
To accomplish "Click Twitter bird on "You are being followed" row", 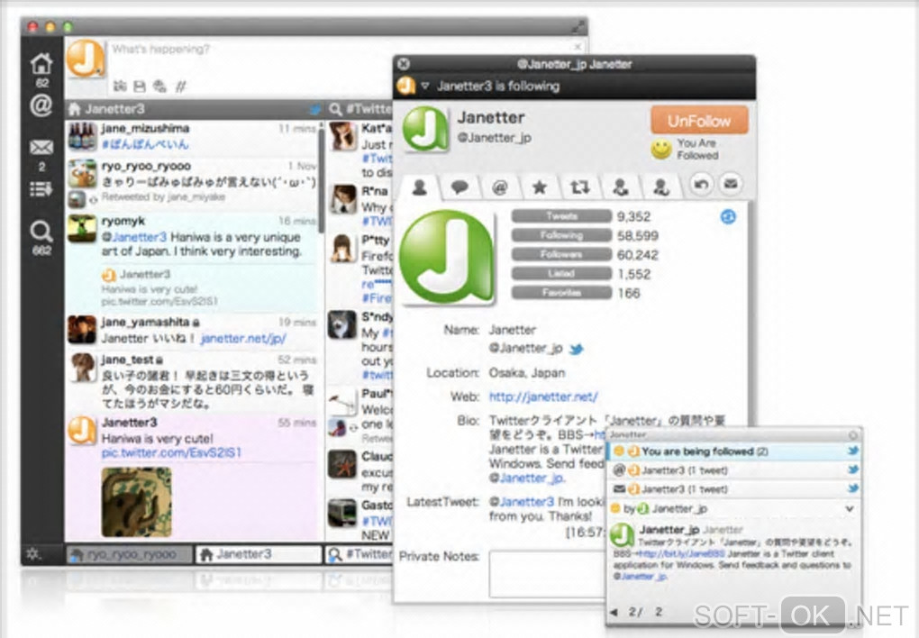I will pyautogui.click(x=852, y=451).
